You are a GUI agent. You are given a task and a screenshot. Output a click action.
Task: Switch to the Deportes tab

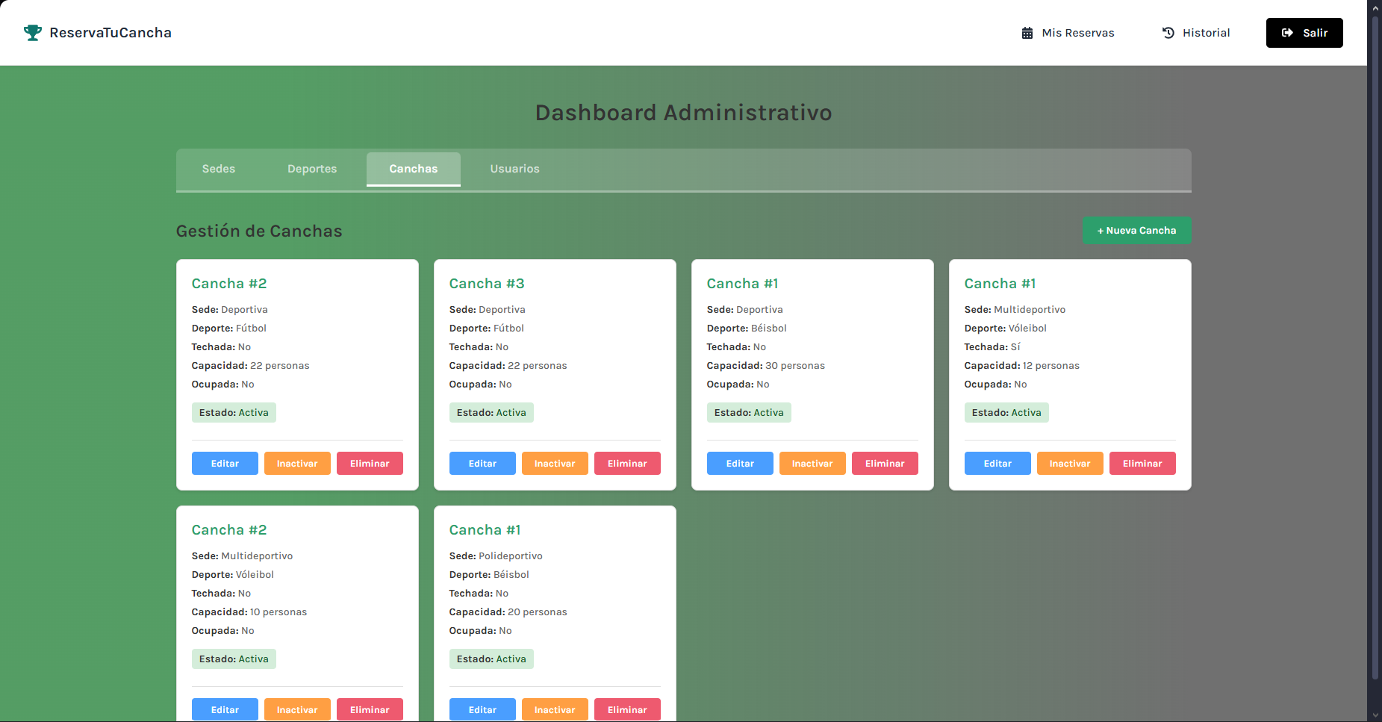click(312, 169)
